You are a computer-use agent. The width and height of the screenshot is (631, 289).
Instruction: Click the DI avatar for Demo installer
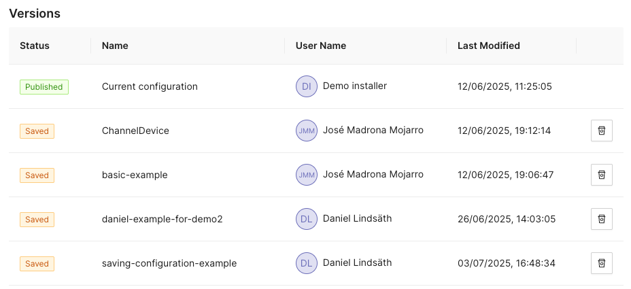[307, 86]
